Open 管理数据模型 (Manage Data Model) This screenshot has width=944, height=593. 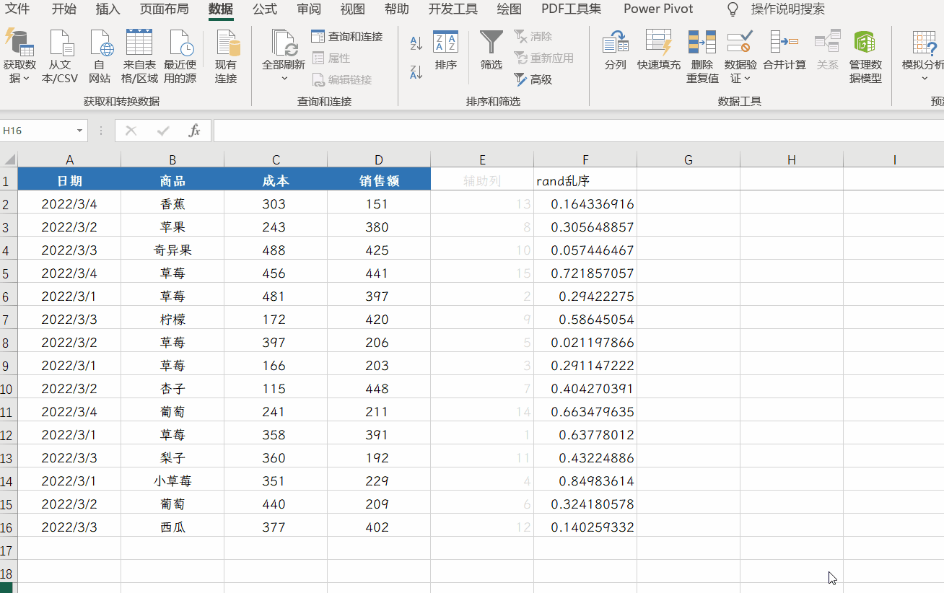(x=865, y=57)
